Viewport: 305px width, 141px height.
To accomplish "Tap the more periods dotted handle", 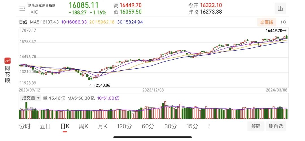I will coord(209,126).
